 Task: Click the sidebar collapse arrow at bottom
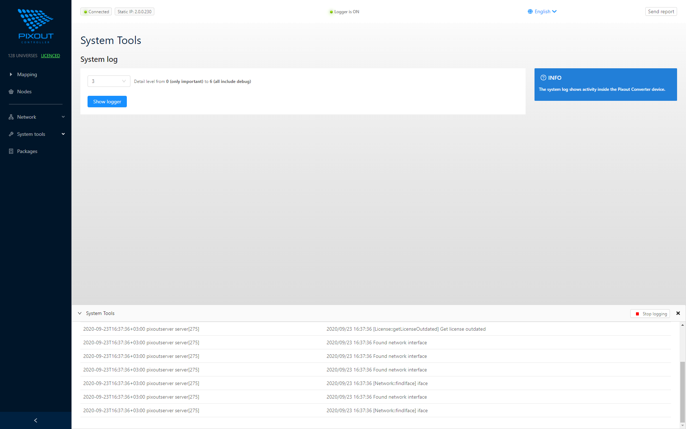35,420
